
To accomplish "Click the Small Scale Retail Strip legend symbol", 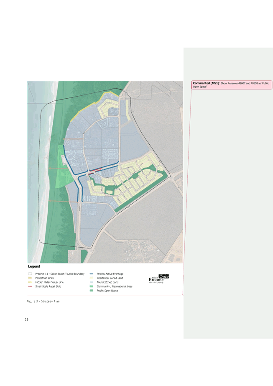I will [30, 286].
